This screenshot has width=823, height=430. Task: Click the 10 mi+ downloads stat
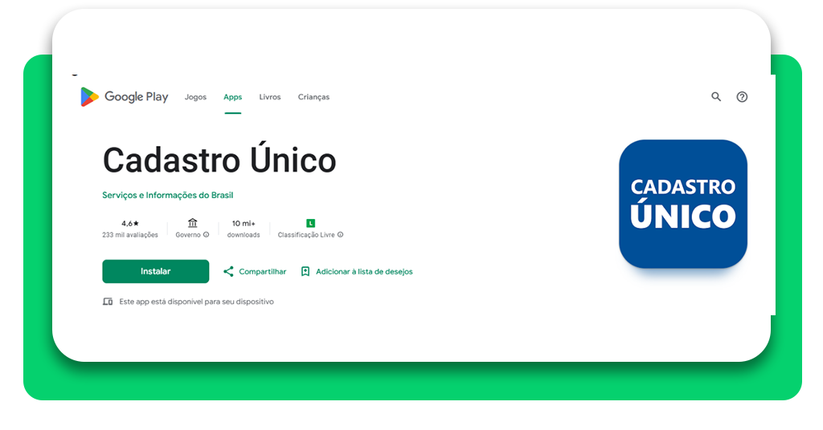pyautogui.click(x=244, y=223)
